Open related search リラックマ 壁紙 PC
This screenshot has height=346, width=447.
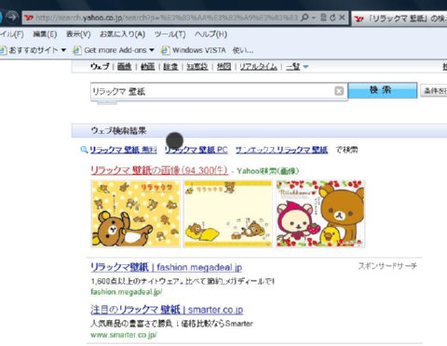tap(196, 150)
